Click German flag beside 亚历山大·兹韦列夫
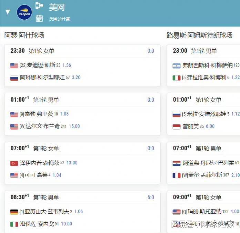The height and width of the screenshot is (233, 240). pyautogui.click(x=14, y=212)
